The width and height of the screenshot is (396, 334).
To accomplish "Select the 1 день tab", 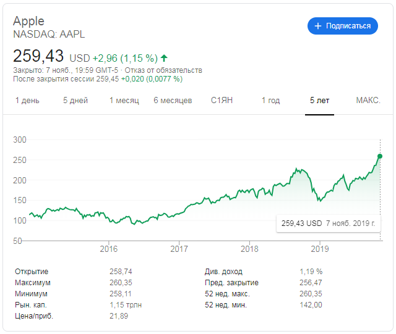I will click(x=27, y=101).
